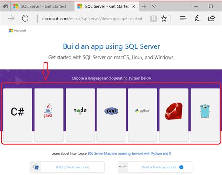Select the PHP language tile
Image resolution: width=222 pixels, height=175 pixels.
coord(111,115)
